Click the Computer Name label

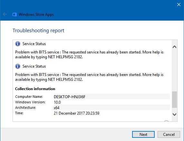tap(29, 97)
